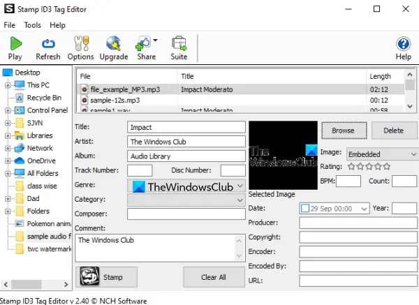Select the sample audio folder
This screenshot has height=305, width=419.
pyautogui.click(x=49, y=237)
